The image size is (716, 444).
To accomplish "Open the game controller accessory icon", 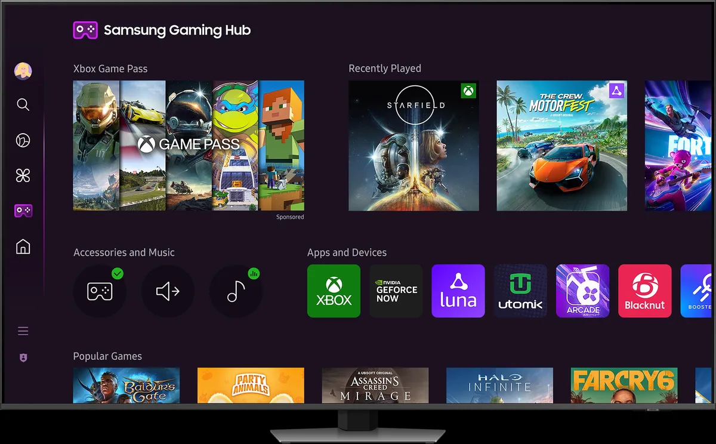I will pyautogui.click(x=99, y=291).
